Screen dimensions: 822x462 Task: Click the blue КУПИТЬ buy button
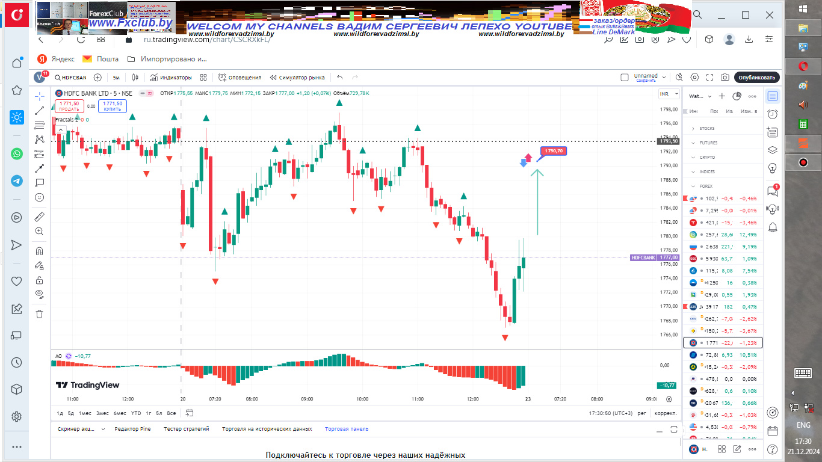(x=113, y=106)
